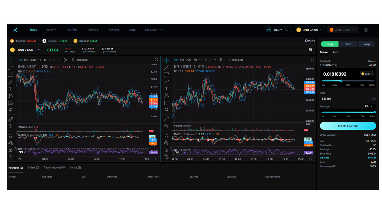Open candle chart type in ETH chart
The height and width of the screenshot is (214, 382).
pos(221,59)
